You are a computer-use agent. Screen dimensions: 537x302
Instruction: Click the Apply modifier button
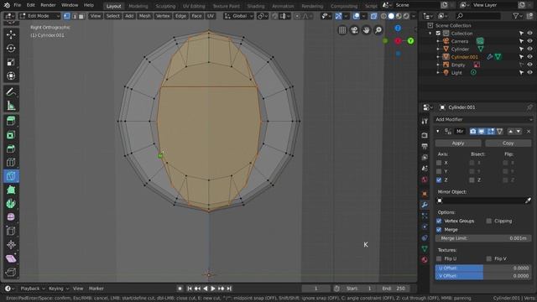[x=458, y=143]
